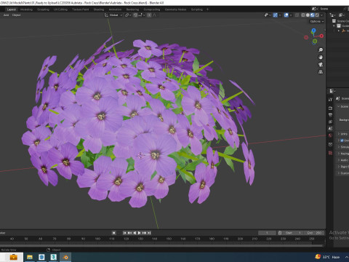This screenshot has height=262, width=349.
Task: Switch to the Shading workspace tab
Action: (99, 9)
